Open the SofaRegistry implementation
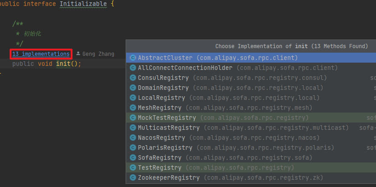Image resolution: width=376 pixels, height=187 pixels. [x=251, y=157]
